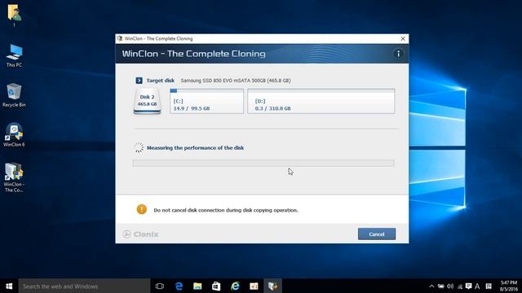
Task: Click the 0.3 / 310.8 GB usage text
Action: coord(272,108)
